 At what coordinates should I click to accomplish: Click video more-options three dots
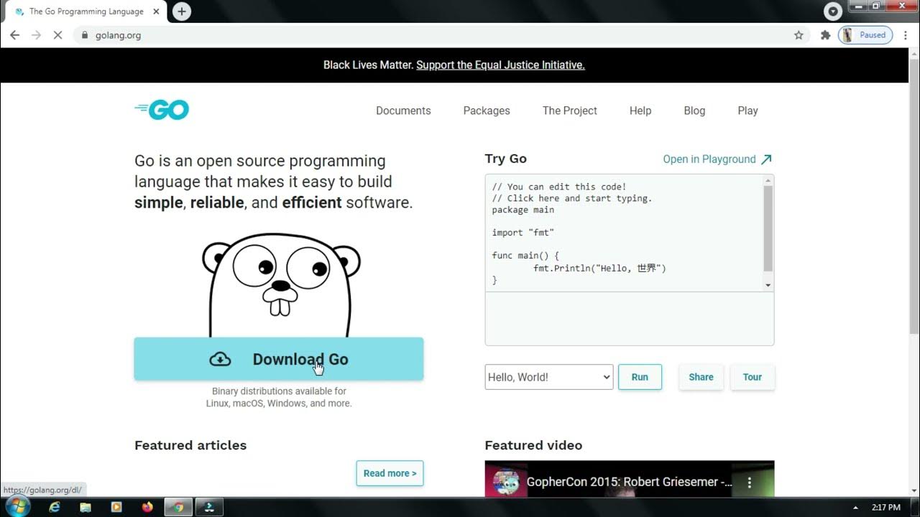(750, 483)
